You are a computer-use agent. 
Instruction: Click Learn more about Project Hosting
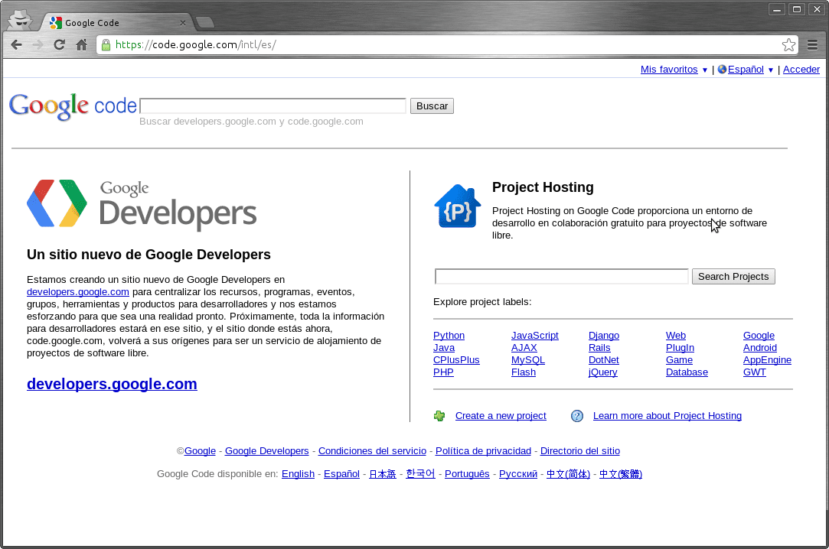pos(667,415)
